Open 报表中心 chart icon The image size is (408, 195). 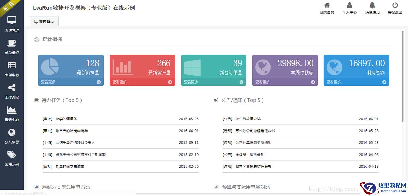(x=12, y=114)
